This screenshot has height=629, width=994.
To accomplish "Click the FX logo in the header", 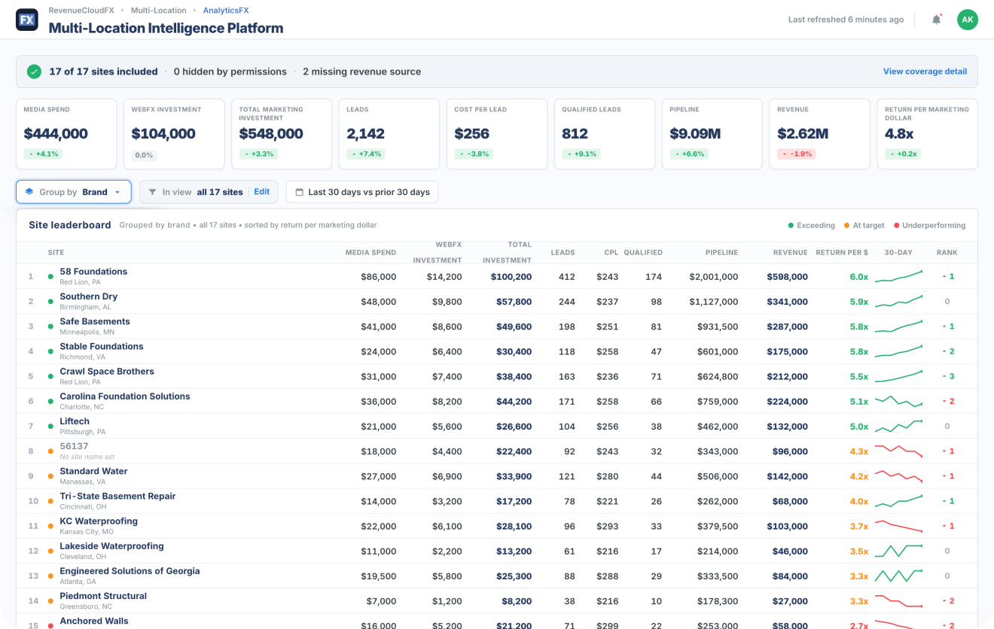I will pyautogui.click(x=27, y=20).
